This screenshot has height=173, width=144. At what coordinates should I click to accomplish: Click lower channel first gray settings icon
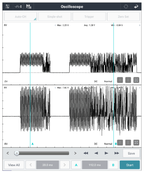(x=120, y=142)
